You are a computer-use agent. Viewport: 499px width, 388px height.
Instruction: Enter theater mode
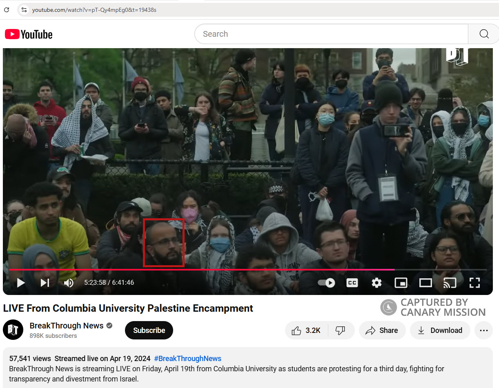tap(425, 282)
